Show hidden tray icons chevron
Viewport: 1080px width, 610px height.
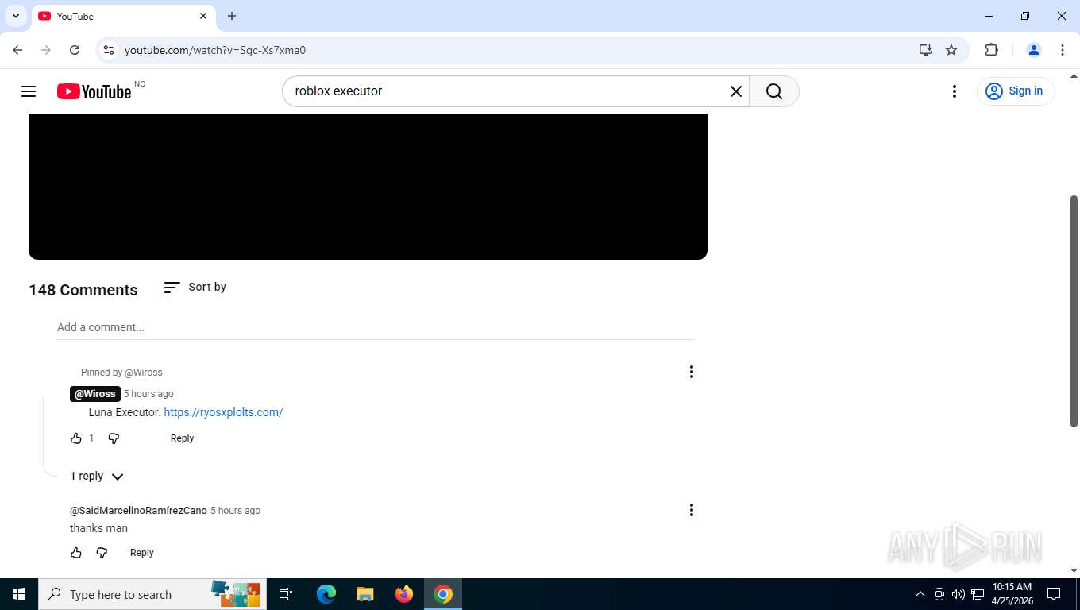pos(920,594)
